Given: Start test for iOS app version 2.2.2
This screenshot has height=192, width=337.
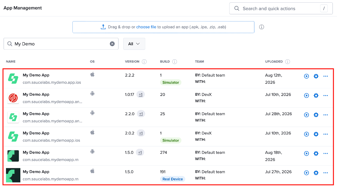Looking at the screenshot, I should [306, 76].
